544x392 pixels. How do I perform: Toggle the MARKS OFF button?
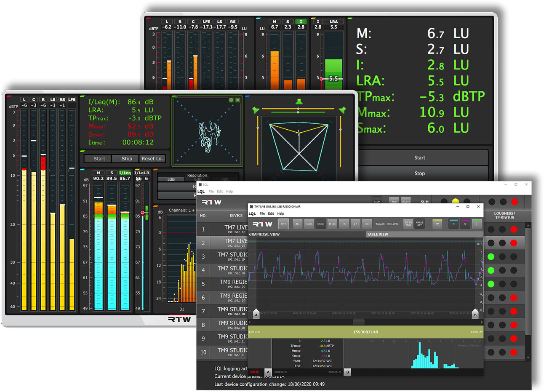[x=419, y=224]
